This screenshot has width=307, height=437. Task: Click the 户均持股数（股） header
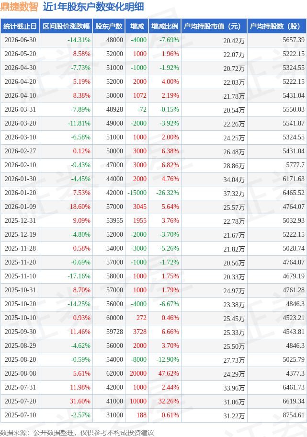point(277,26)
